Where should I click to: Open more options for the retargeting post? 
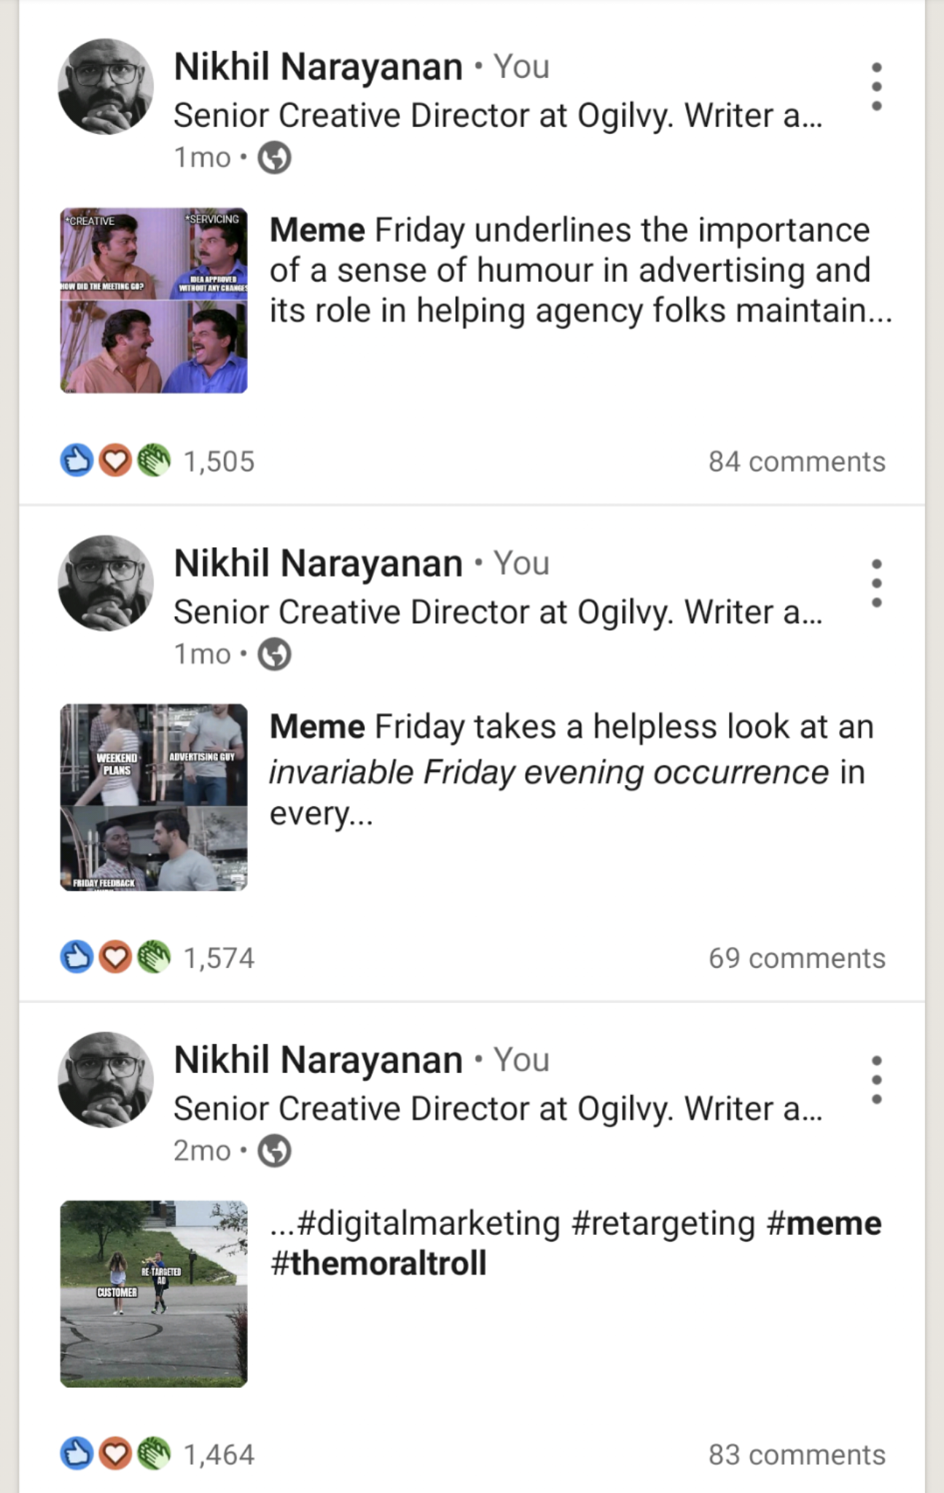point(876,1080)
